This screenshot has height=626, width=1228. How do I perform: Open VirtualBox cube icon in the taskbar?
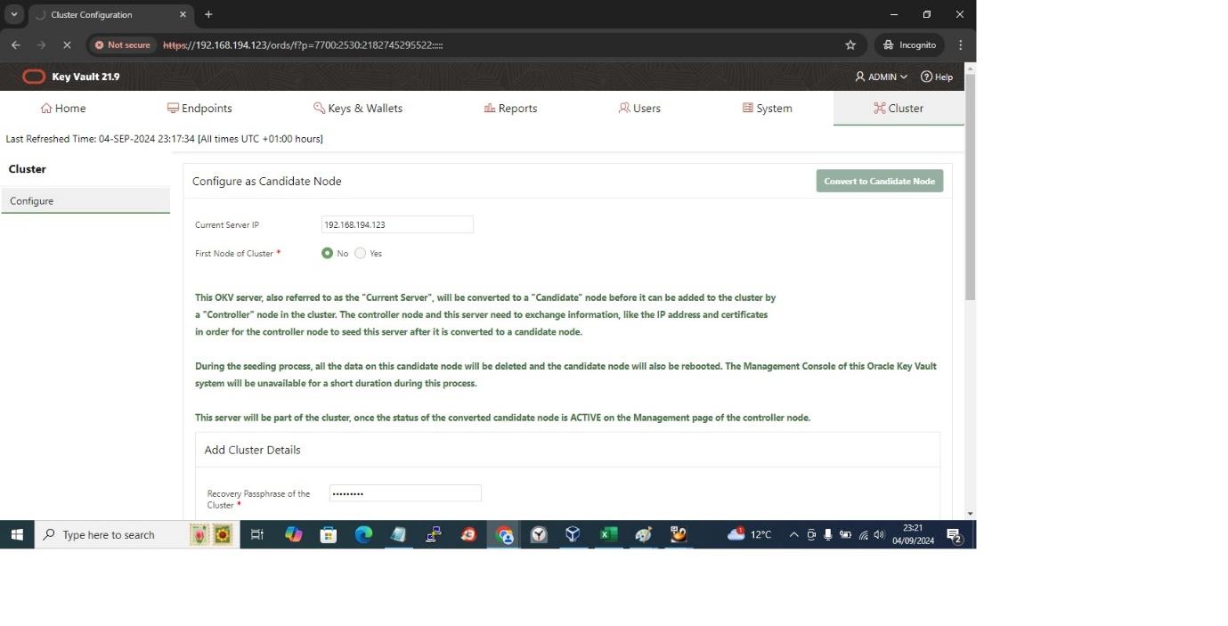click(573, 534)
